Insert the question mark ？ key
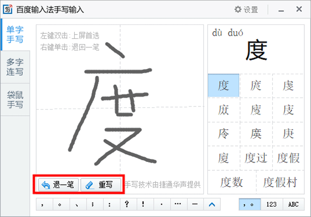 [128, 204]
